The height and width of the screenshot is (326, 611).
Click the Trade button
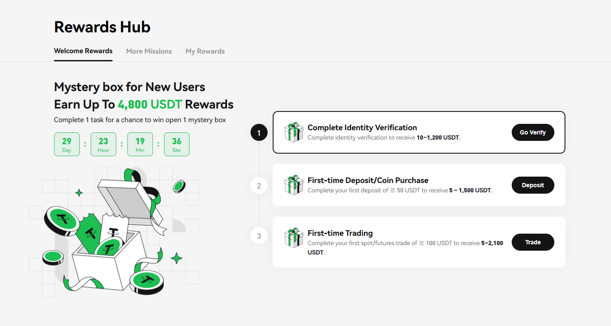coord(533,242)
